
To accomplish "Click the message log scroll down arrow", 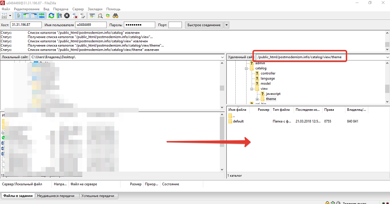I will coord(387,50).
